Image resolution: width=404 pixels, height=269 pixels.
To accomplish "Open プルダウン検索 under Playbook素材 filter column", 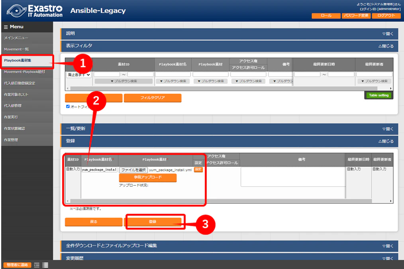I will click(211, 81).
